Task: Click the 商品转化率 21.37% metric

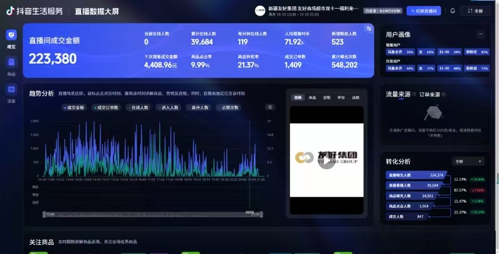Action: (248, 61)
